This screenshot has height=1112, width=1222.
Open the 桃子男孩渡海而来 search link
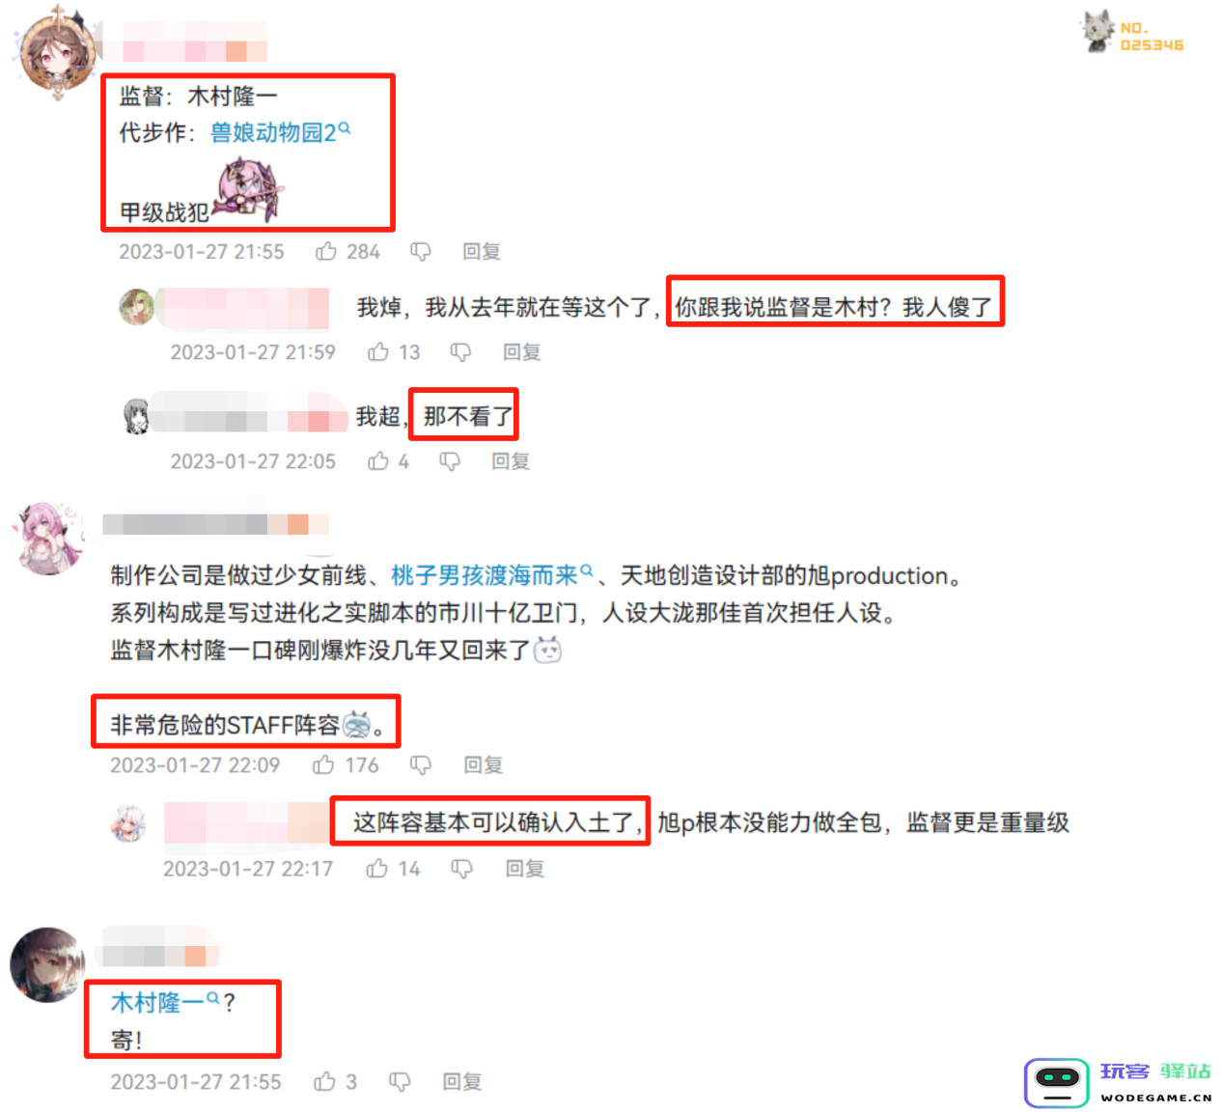coord(491,575)
